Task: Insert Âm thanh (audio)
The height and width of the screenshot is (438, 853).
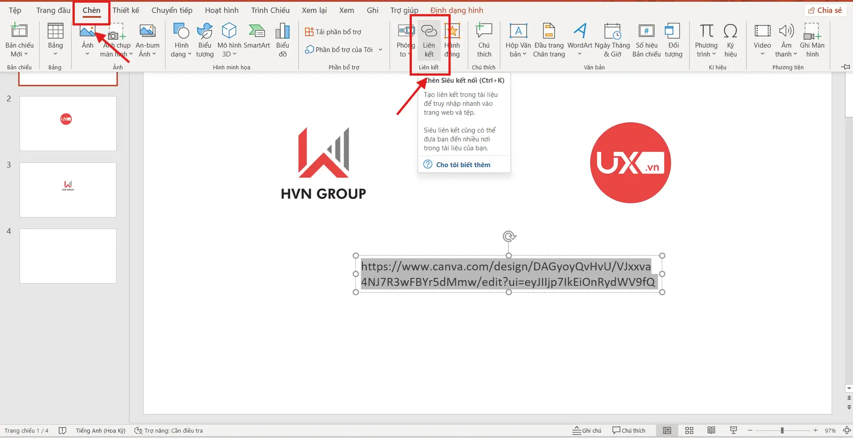Action: pos(786,40)
